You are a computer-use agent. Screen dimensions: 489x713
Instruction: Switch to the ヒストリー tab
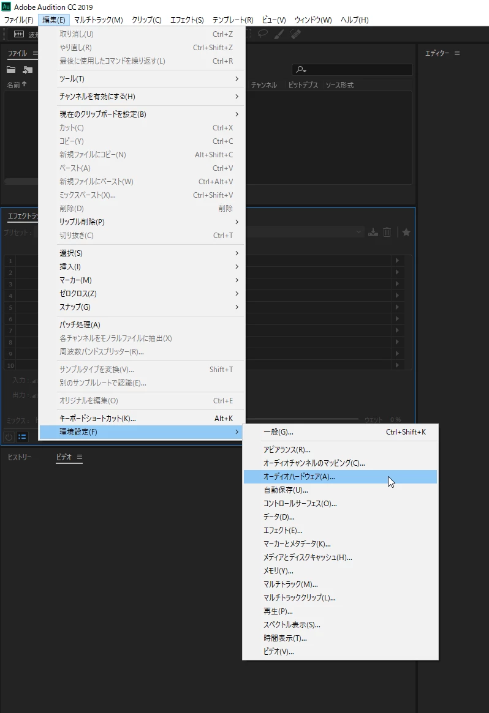20,457
